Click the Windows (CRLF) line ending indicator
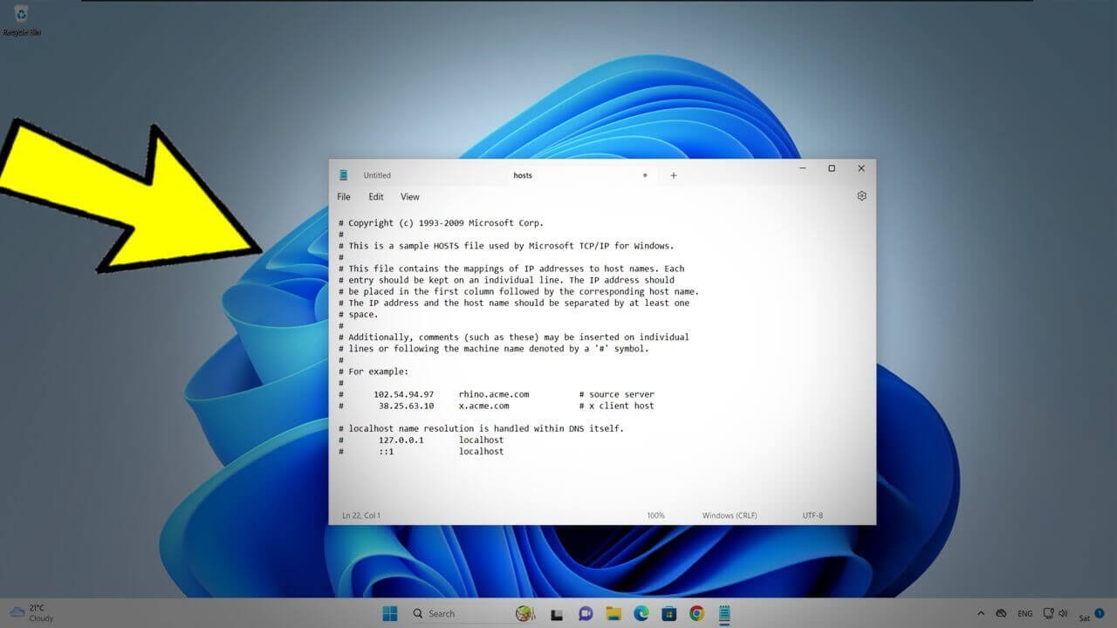The image size is (1117, 628). pos(731,515)
